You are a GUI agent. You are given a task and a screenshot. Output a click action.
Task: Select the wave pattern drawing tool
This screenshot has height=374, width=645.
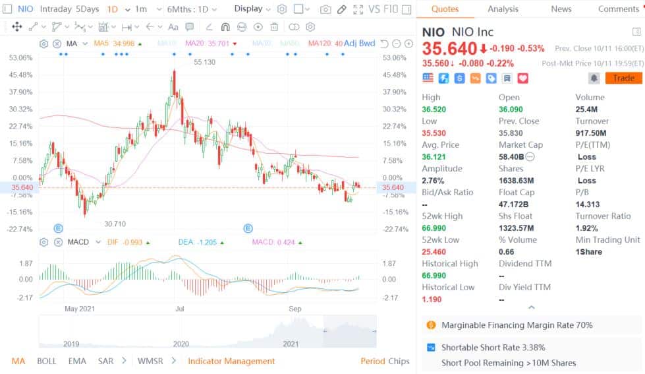point(80,27)
